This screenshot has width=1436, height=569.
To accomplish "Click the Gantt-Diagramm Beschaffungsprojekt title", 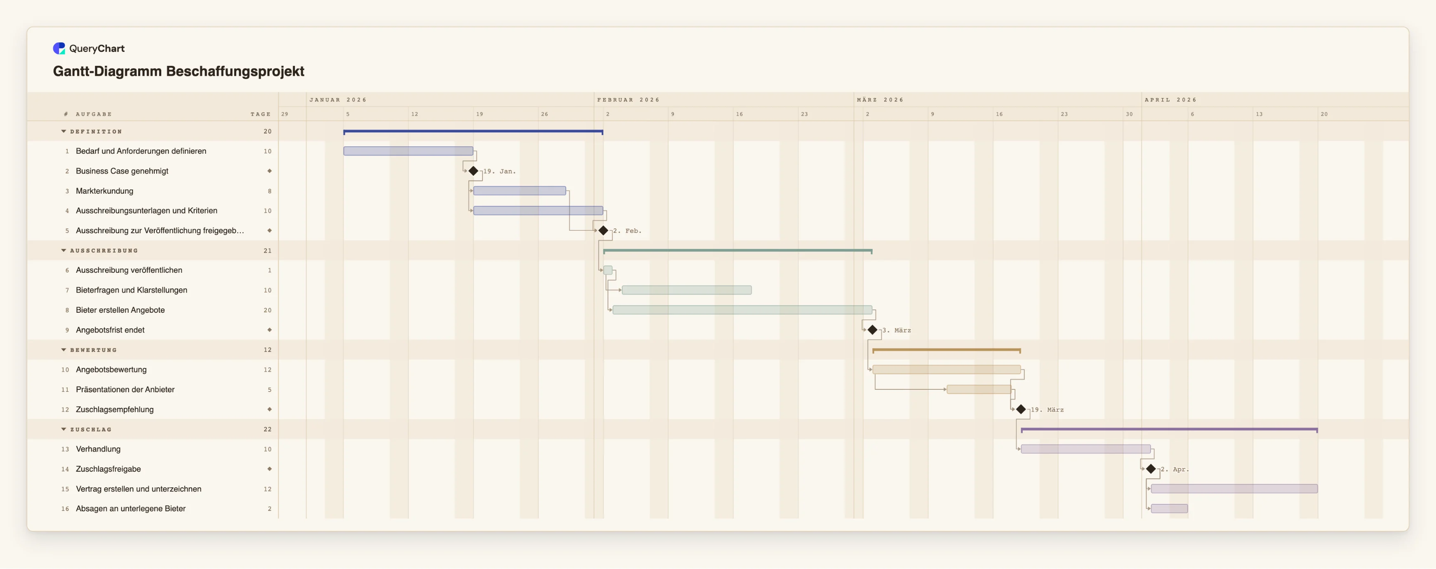I will pyautogui.click(x=179, y=71).
